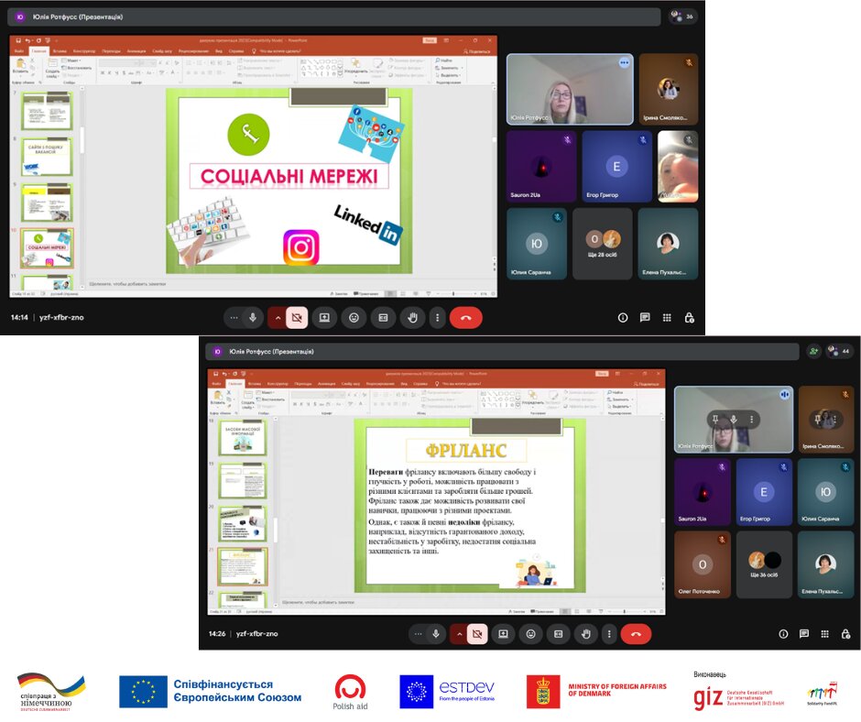Open people list showing 44 participants

tap(840, 351)
